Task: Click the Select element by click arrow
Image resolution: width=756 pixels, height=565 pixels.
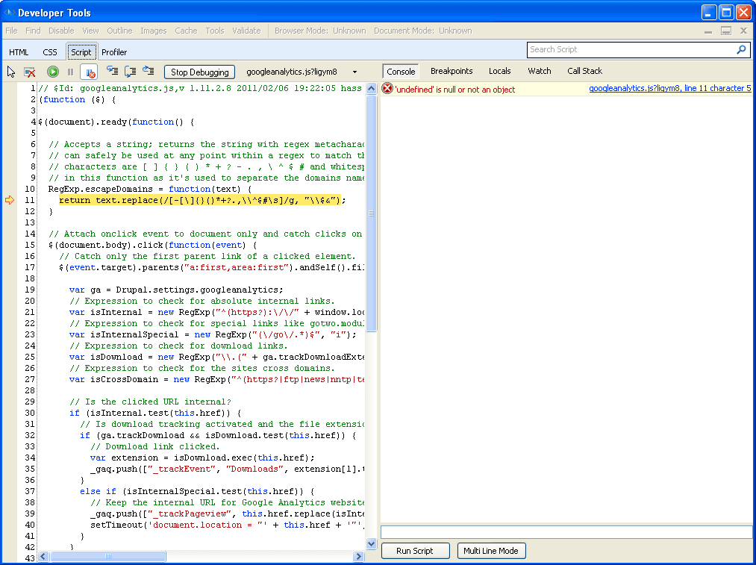Action: [x=11, y=72]
